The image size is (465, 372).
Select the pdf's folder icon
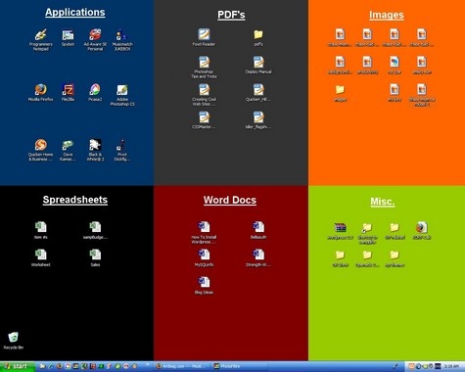coord(258,37)
